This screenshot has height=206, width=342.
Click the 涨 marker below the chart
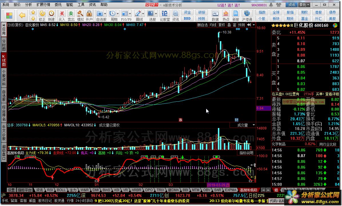point(180,120)
